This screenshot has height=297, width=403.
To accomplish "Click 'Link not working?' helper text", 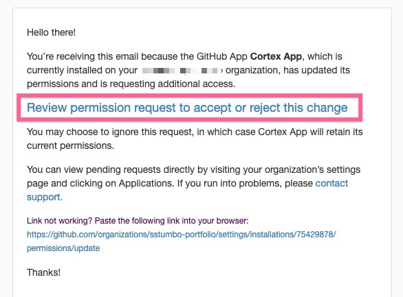I will click(138, 221).
